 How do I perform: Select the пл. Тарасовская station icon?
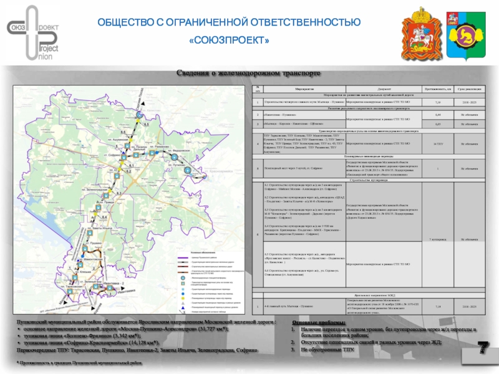70,291
